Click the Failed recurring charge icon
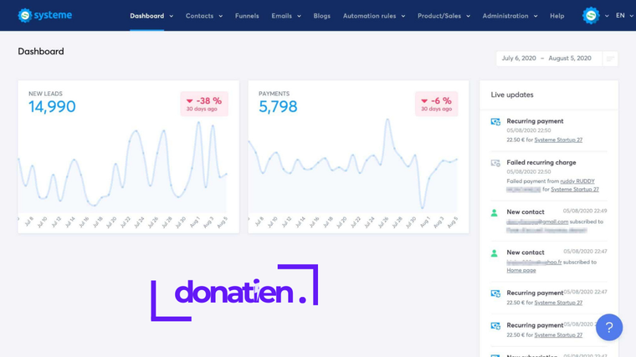 coord(495,163)
